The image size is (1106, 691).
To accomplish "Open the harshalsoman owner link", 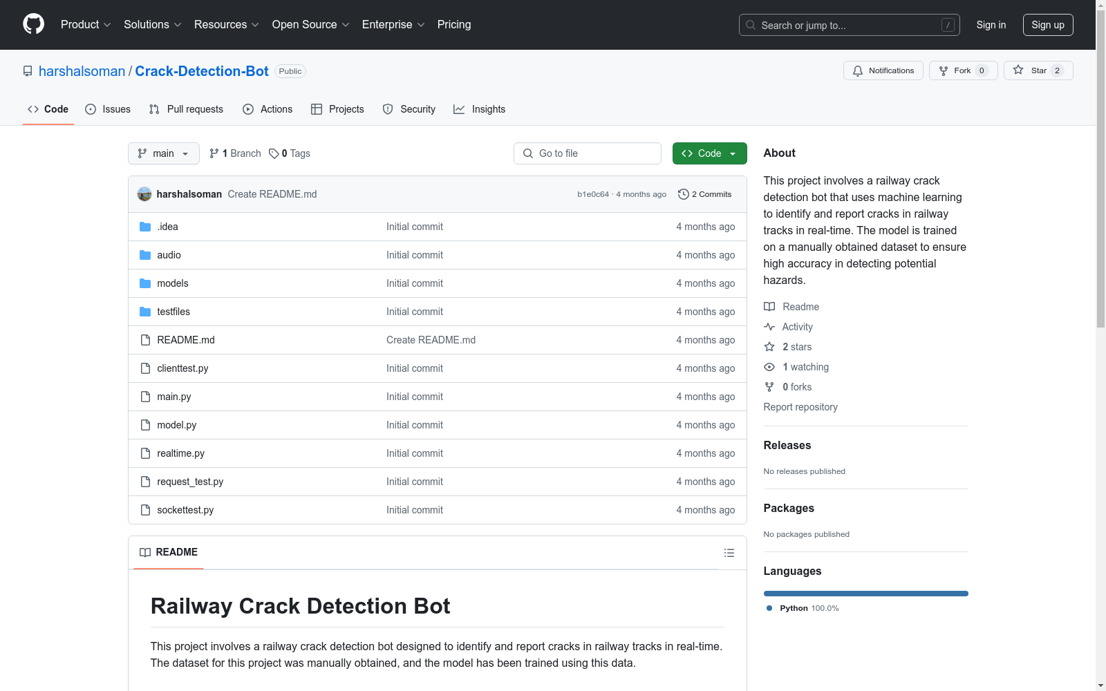I will 82,71.
